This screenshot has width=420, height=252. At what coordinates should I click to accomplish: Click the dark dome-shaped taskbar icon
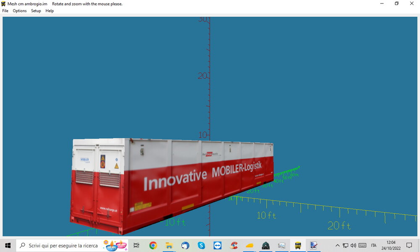coord(265,245)
